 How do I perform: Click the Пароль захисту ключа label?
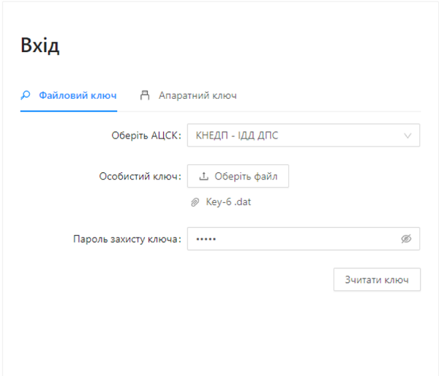pyautogui.click(x=127, y=239)
